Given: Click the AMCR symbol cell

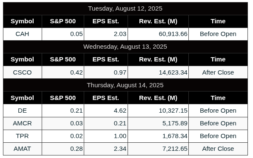Looking at the screenshot, I should pyautogui.click(x=22, y=123).
